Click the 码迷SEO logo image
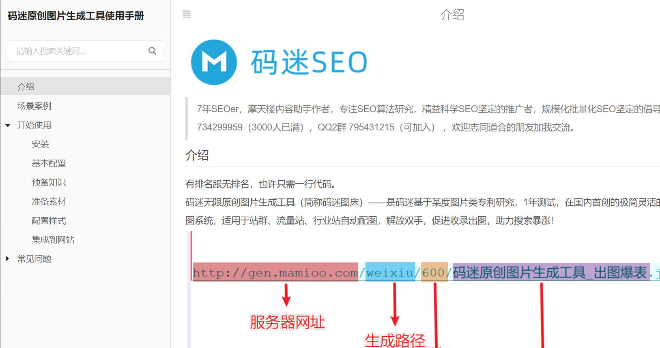This screenshot has height=348, width=660. (279, 62)
